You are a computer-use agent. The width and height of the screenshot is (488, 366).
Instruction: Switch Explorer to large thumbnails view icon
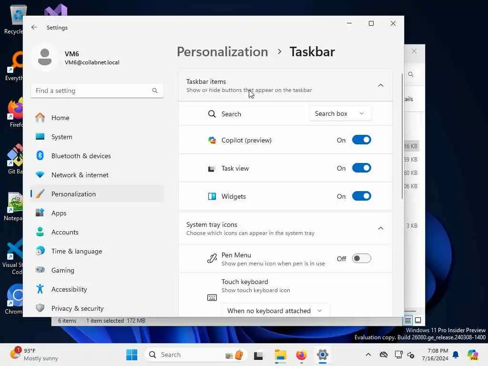pos(418,320)
